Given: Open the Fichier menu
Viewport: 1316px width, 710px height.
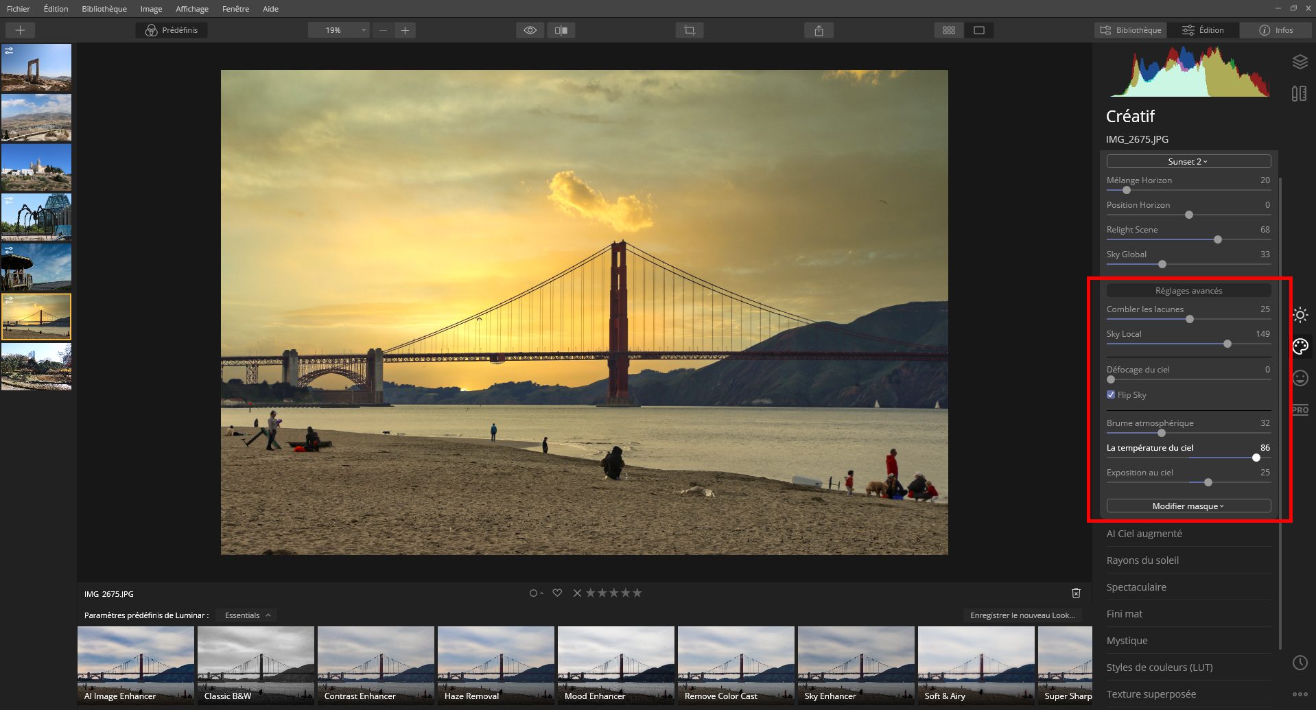Looking at the screenshot, I should [x=18, y=8].
